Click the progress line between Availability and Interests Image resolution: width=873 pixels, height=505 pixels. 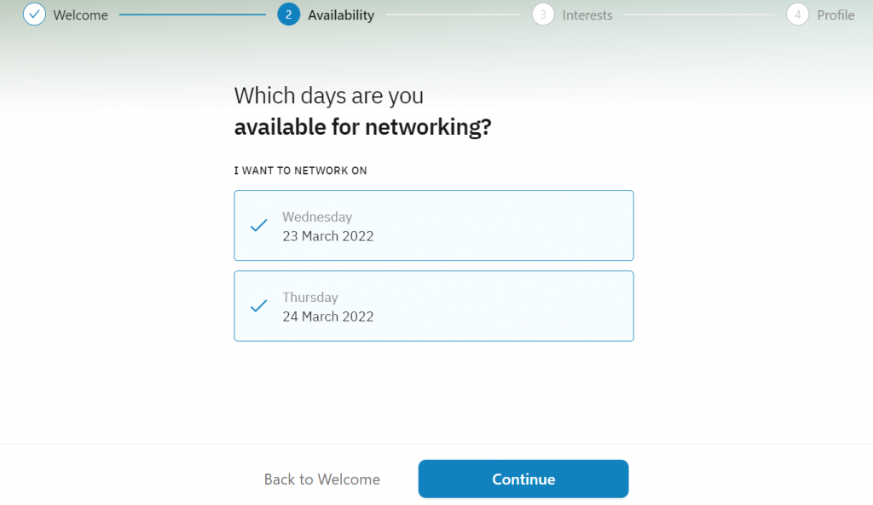(x=453, y=15)
